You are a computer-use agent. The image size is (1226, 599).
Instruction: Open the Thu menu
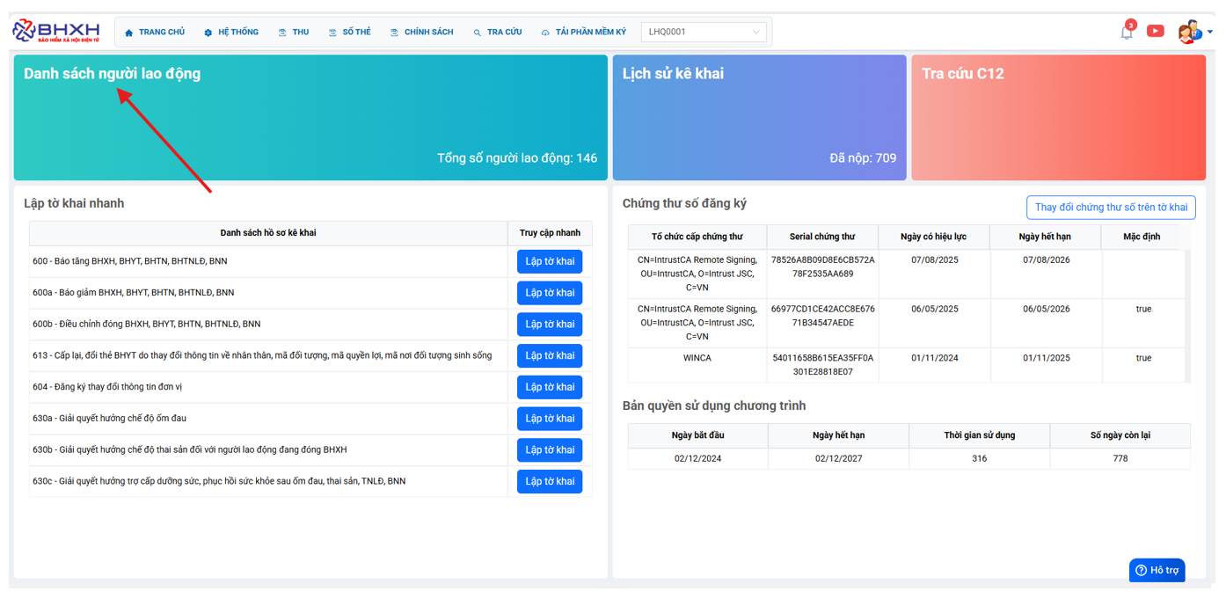(x=294, y=33)
